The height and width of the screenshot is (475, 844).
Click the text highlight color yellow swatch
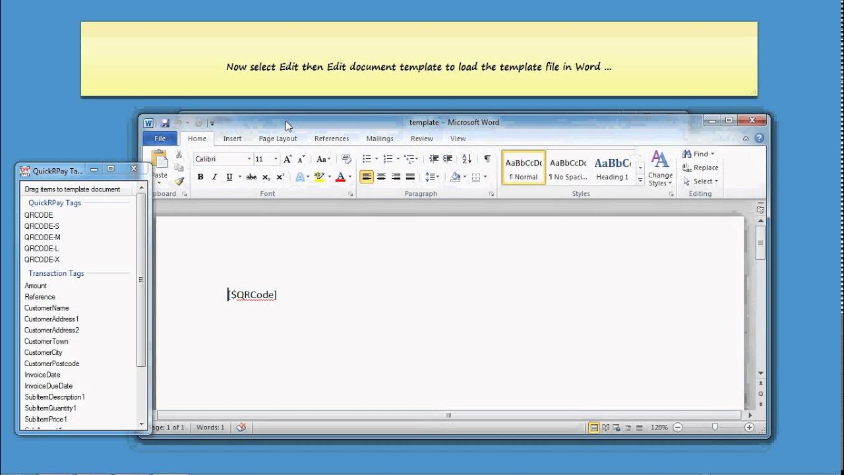[319, 177]
